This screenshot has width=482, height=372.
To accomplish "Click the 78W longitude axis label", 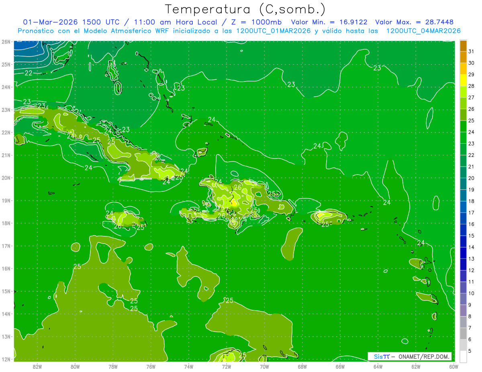I will [113, 366].
